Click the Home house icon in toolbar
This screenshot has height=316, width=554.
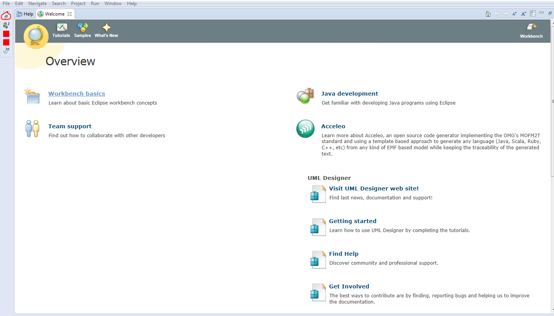coord(488,14)
